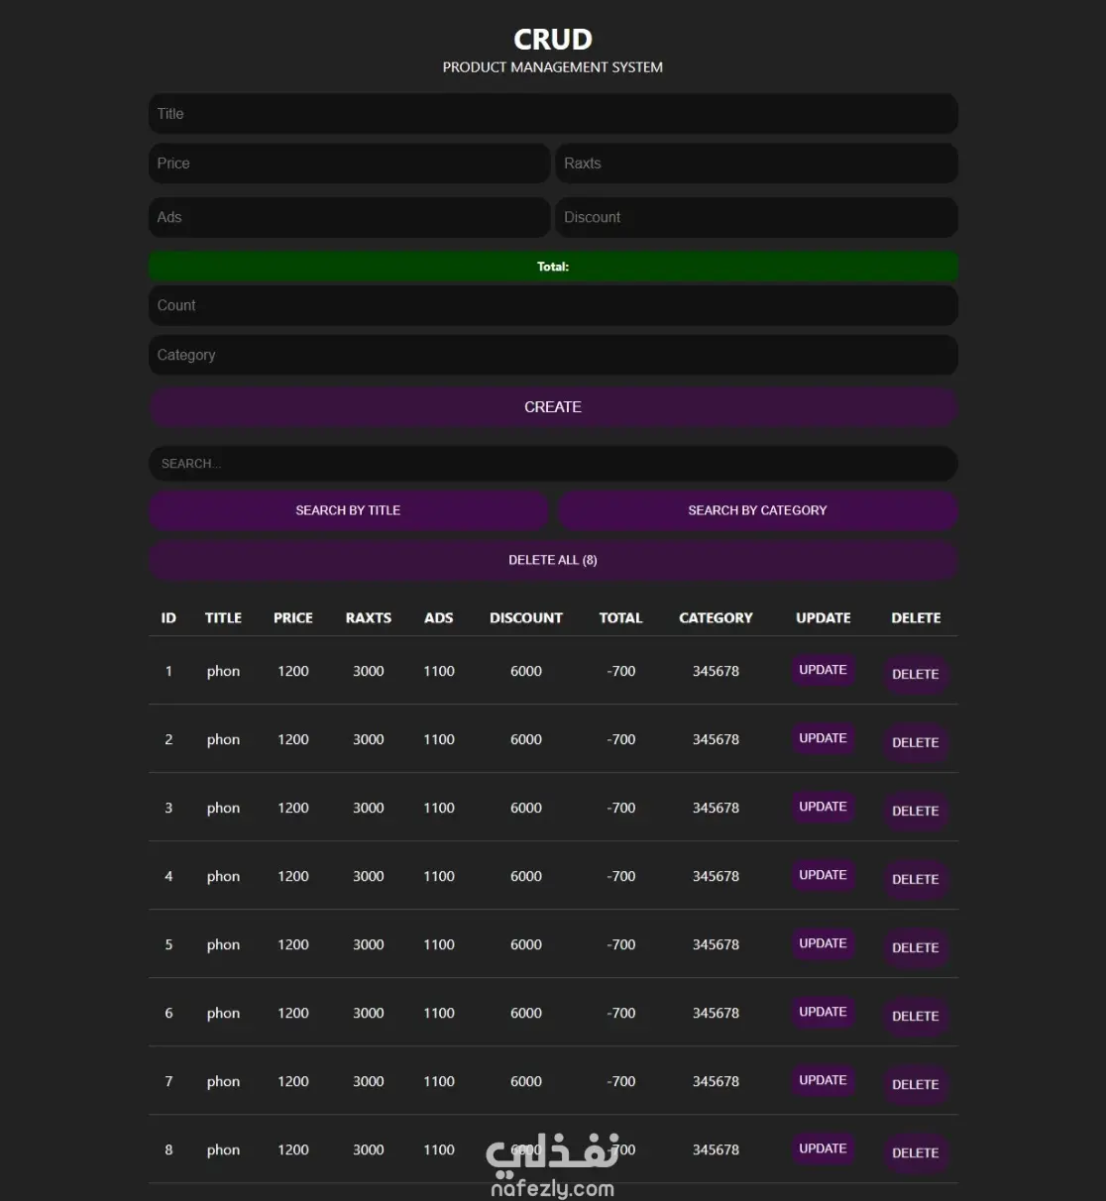Choose Search By Category button
The width and height of the screenshot is (1106, 1201).
[x=758, y=510]
